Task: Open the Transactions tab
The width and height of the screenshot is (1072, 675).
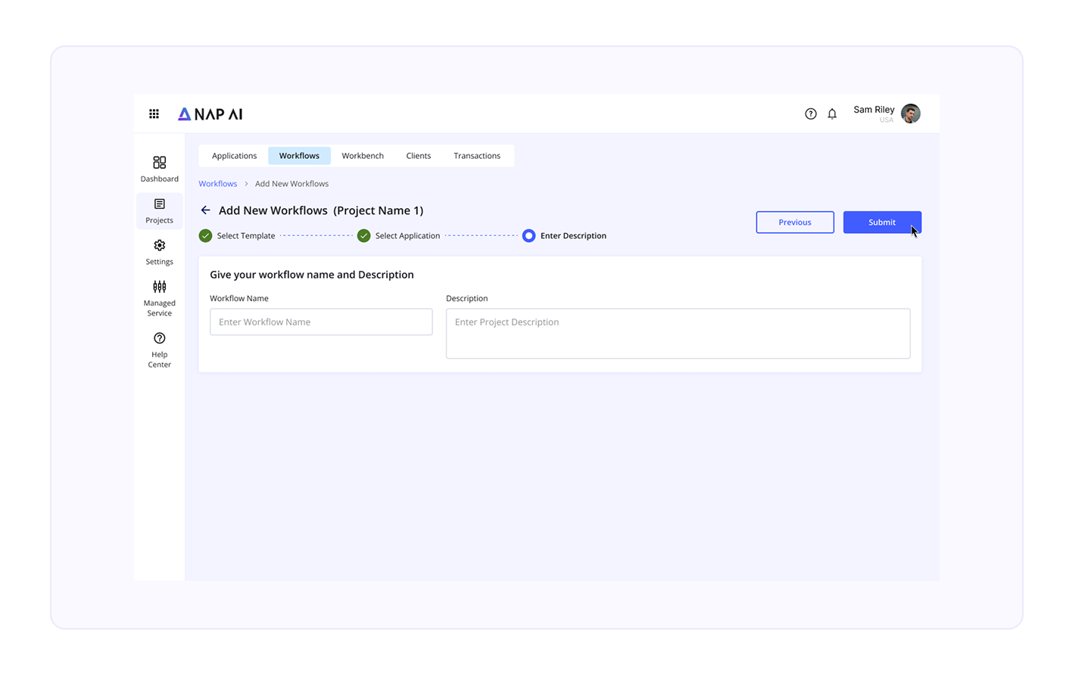Action: [x=477, y=156]
